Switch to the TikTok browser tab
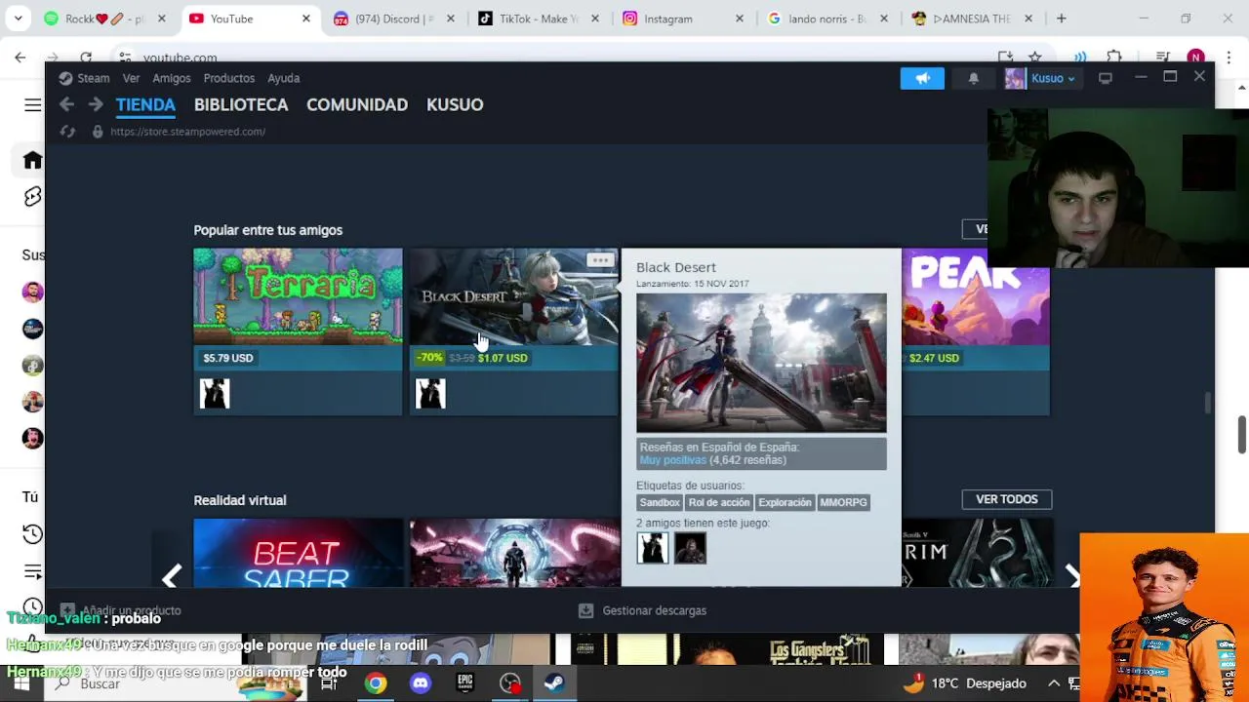 click(538, 19)
